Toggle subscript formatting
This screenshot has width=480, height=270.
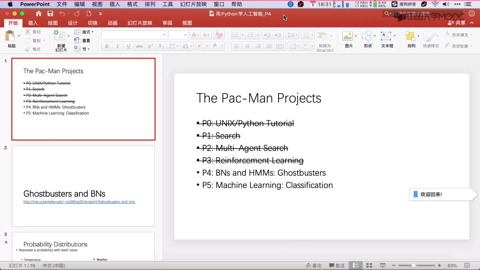coord(161,46)
